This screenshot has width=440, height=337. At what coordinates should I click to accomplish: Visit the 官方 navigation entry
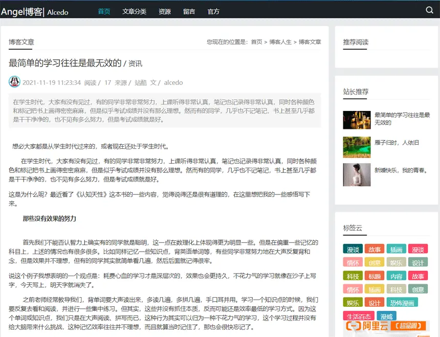coord(213,11)
